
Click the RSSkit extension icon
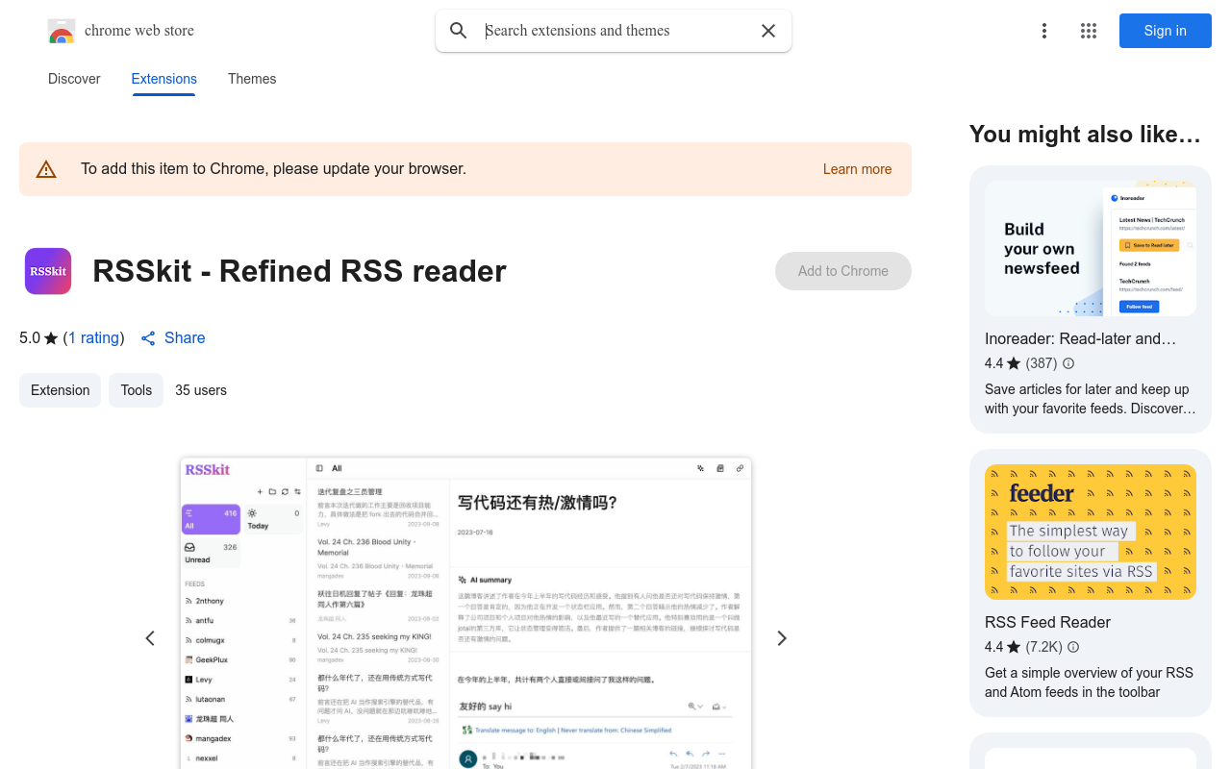(x=48, y=271)
